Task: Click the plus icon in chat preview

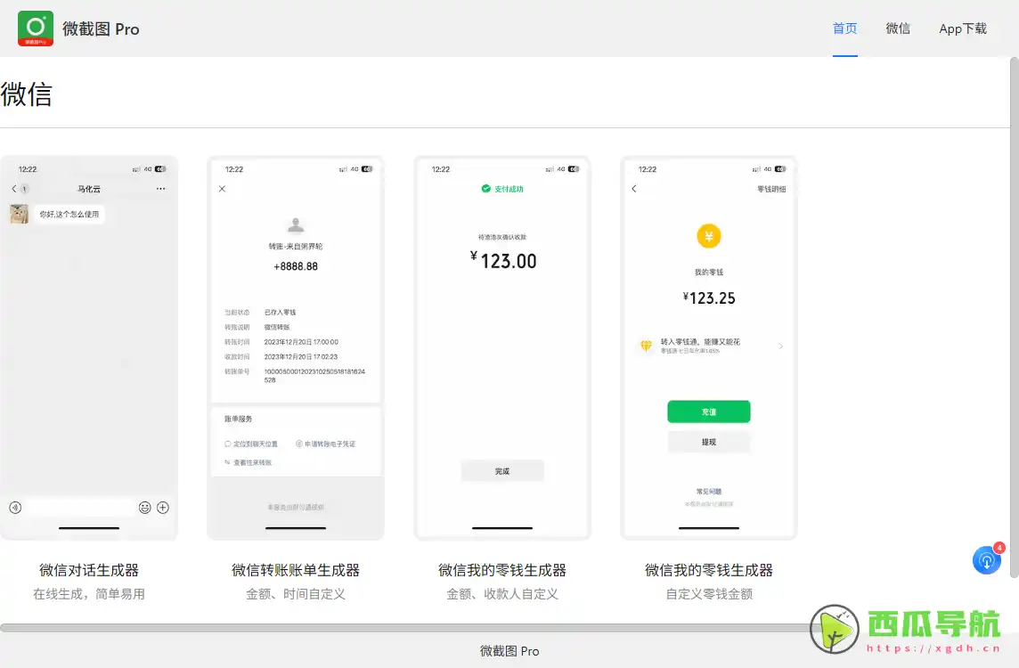Action: [163, 508]
